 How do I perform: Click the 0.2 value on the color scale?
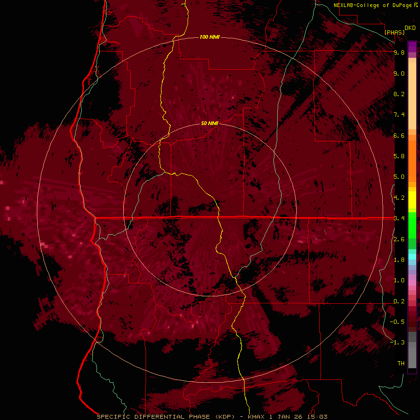(399, 301)
